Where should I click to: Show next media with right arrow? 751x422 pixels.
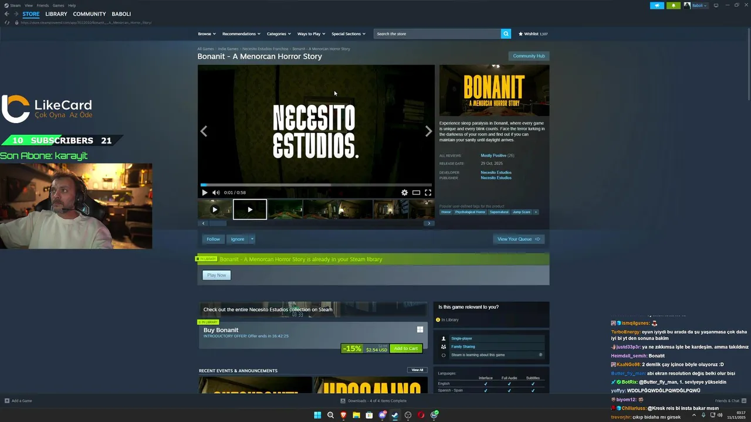pos(428,131)
